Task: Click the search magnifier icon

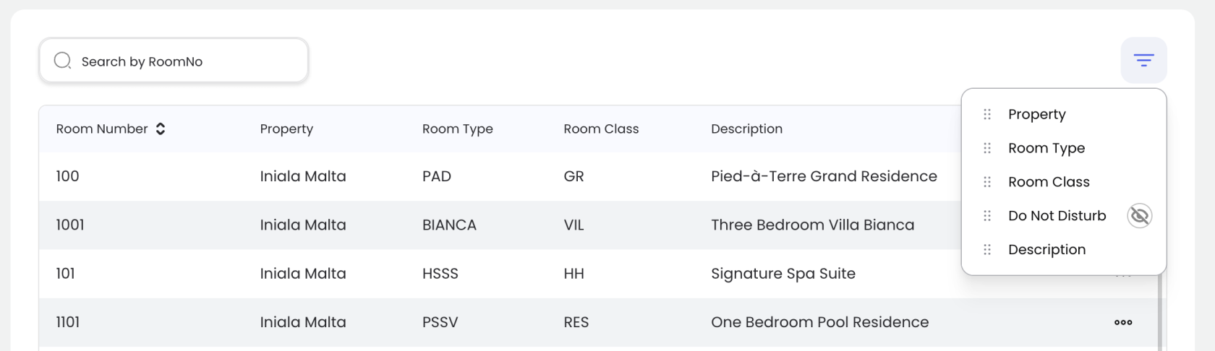Action: [x=63, y=61]
